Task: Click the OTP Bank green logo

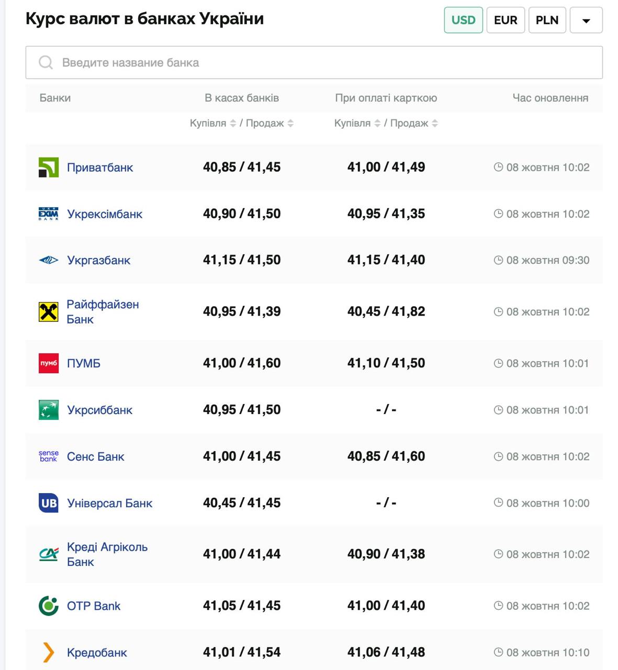Action: pos(49,606)
